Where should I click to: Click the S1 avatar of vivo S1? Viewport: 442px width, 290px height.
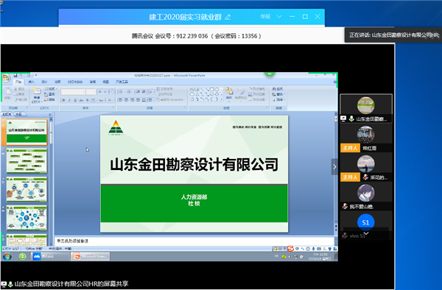pyautogui.click(x=365, y=222)
